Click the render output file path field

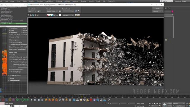18,57
